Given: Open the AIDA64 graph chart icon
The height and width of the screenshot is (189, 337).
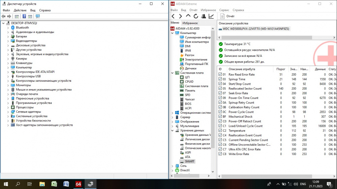Looking at the screenshot, I should (211, 16).
